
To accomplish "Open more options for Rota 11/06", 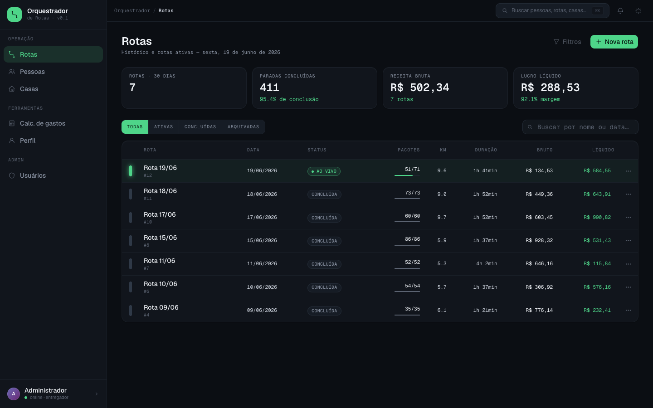I will click(628, 264).
